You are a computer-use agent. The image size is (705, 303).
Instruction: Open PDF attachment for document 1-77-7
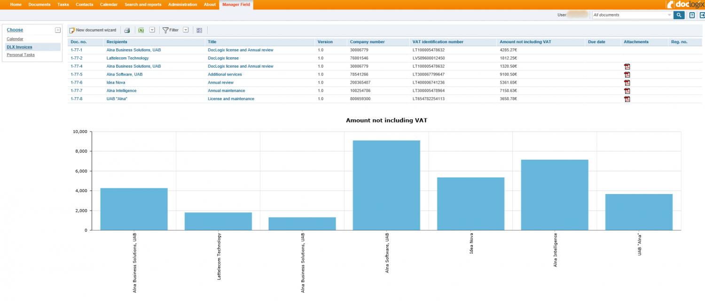[627, 91]
